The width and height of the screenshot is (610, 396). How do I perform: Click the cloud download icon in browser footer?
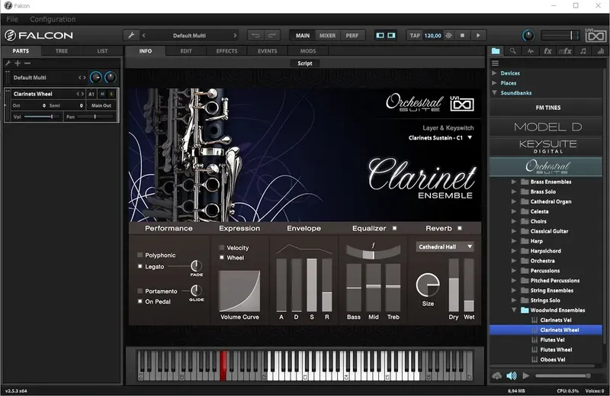497,375
